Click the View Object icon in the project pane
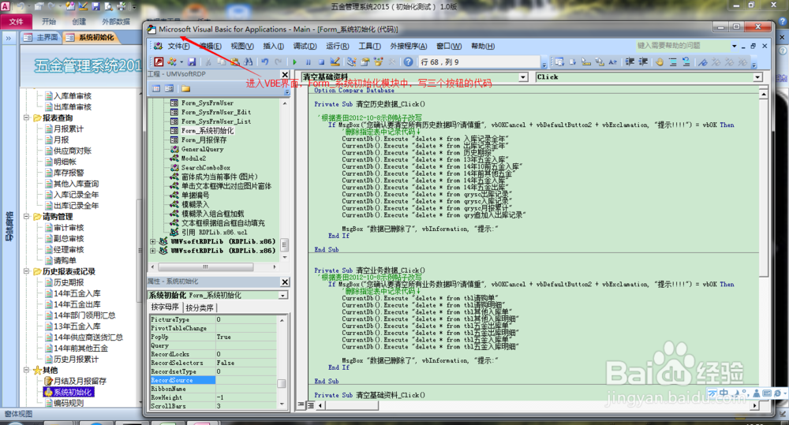 [169, 88]
